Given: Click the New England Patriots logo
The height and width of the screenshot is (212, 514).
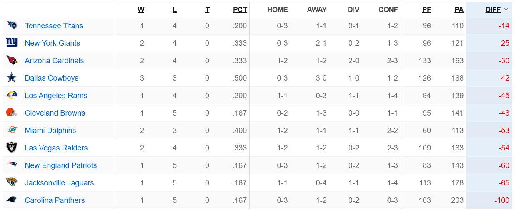Looking at the screenshot, I should tap(12, 165).
